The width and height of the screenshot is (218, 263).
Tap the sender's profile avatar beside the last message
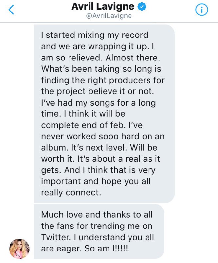point(19,249)
